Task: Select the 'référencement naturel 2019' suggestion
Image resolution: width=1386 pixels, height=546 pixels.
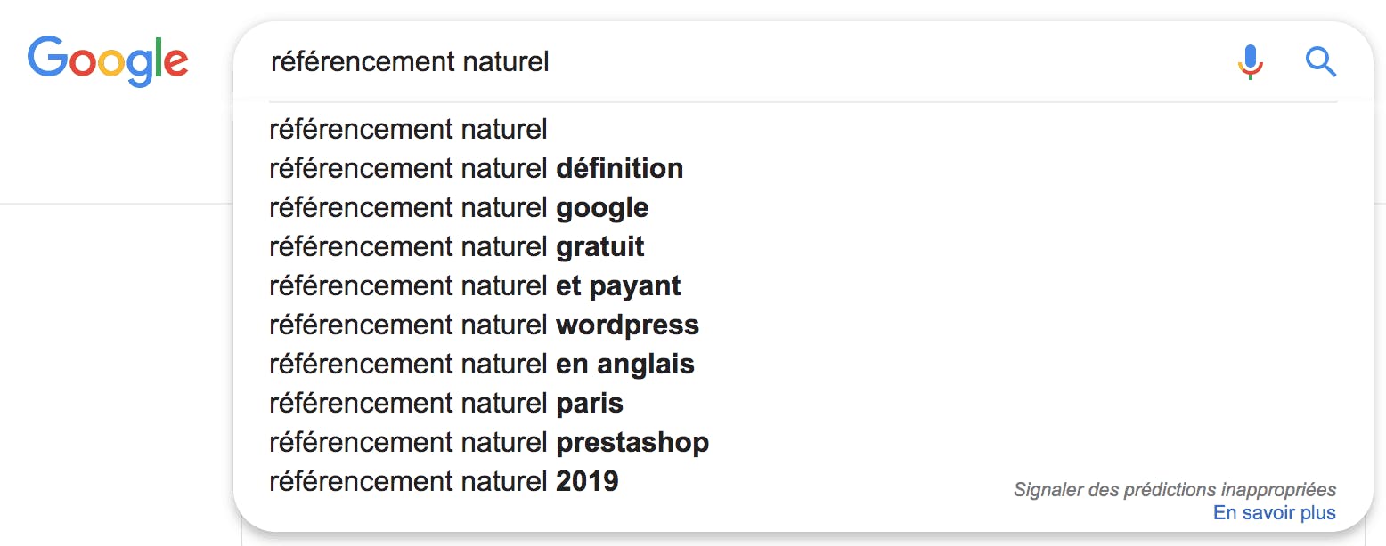Action: coord(444,482)
